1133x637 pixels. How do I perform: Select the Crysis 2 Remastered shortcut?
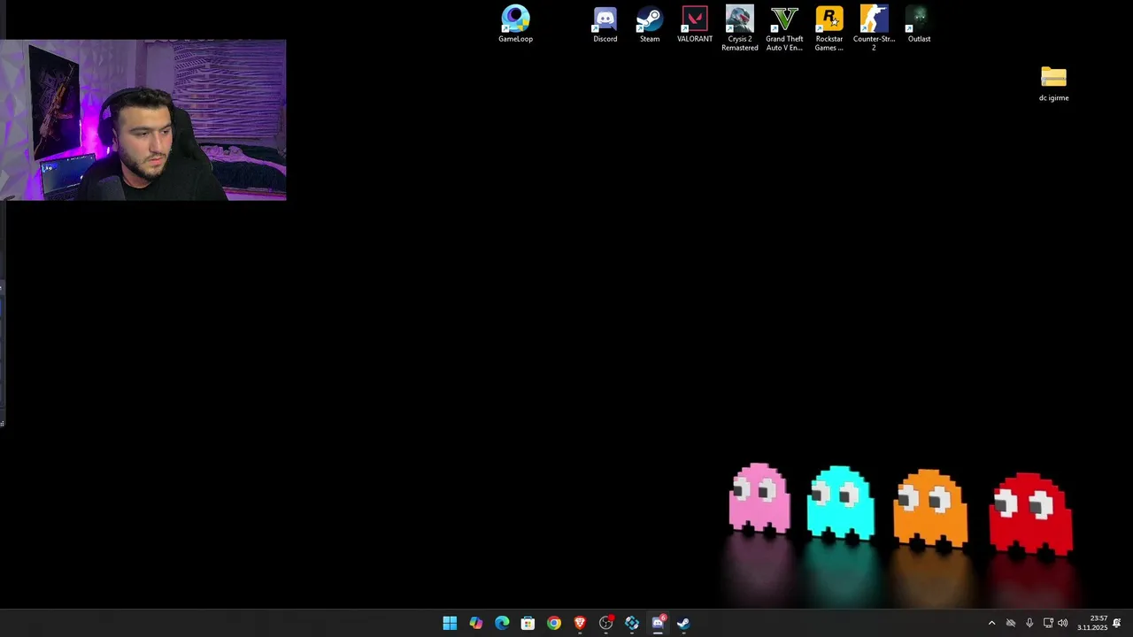(x=740, y=28)
